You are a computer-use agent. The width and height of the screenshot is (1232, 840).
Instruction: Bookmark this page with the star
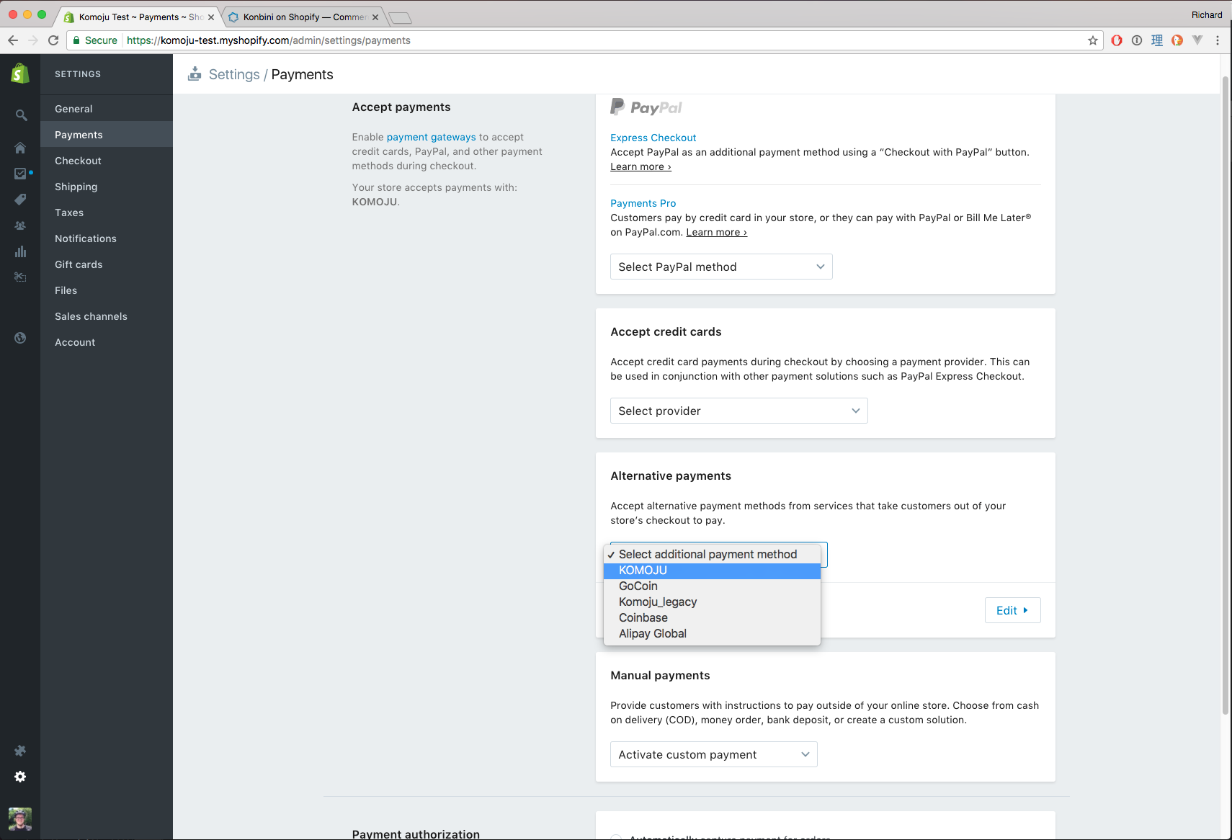1093,40
